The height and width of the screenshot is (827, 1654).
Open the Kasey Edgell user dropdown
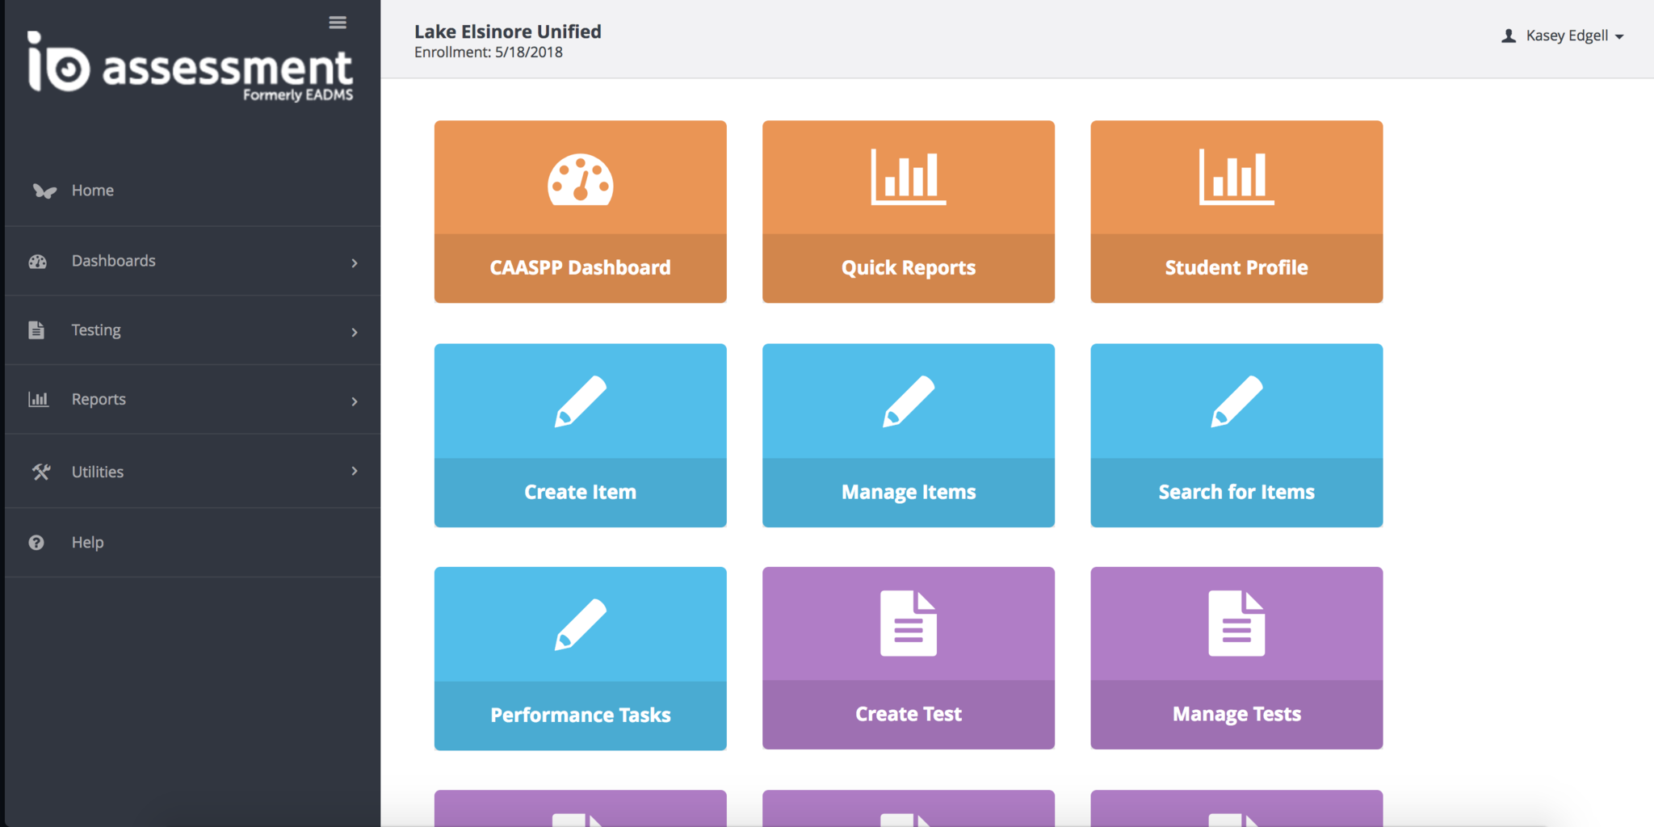click(1563, 36)
